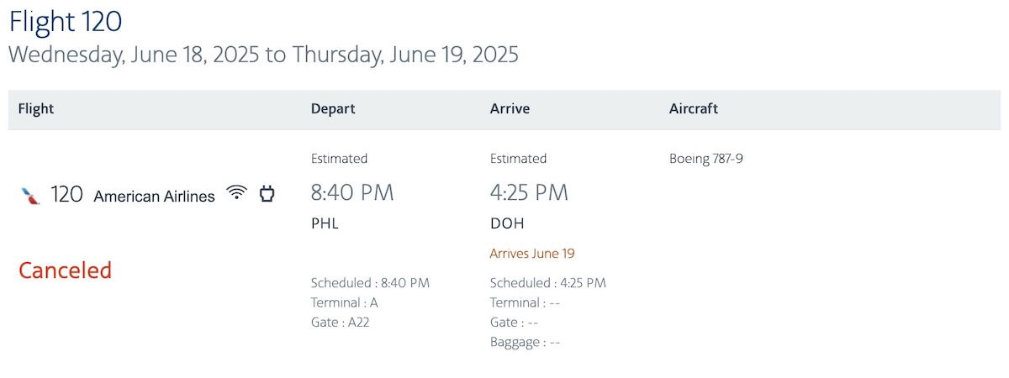1009x378 pixels.
Task: Click the red Canceled status text
Action: point(65,270)
